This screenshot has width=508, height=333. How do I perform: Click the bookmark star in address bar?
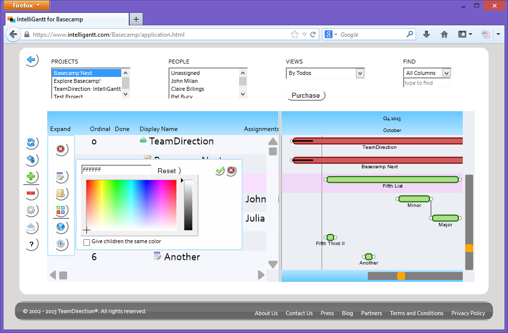click(x=294, y=34)
